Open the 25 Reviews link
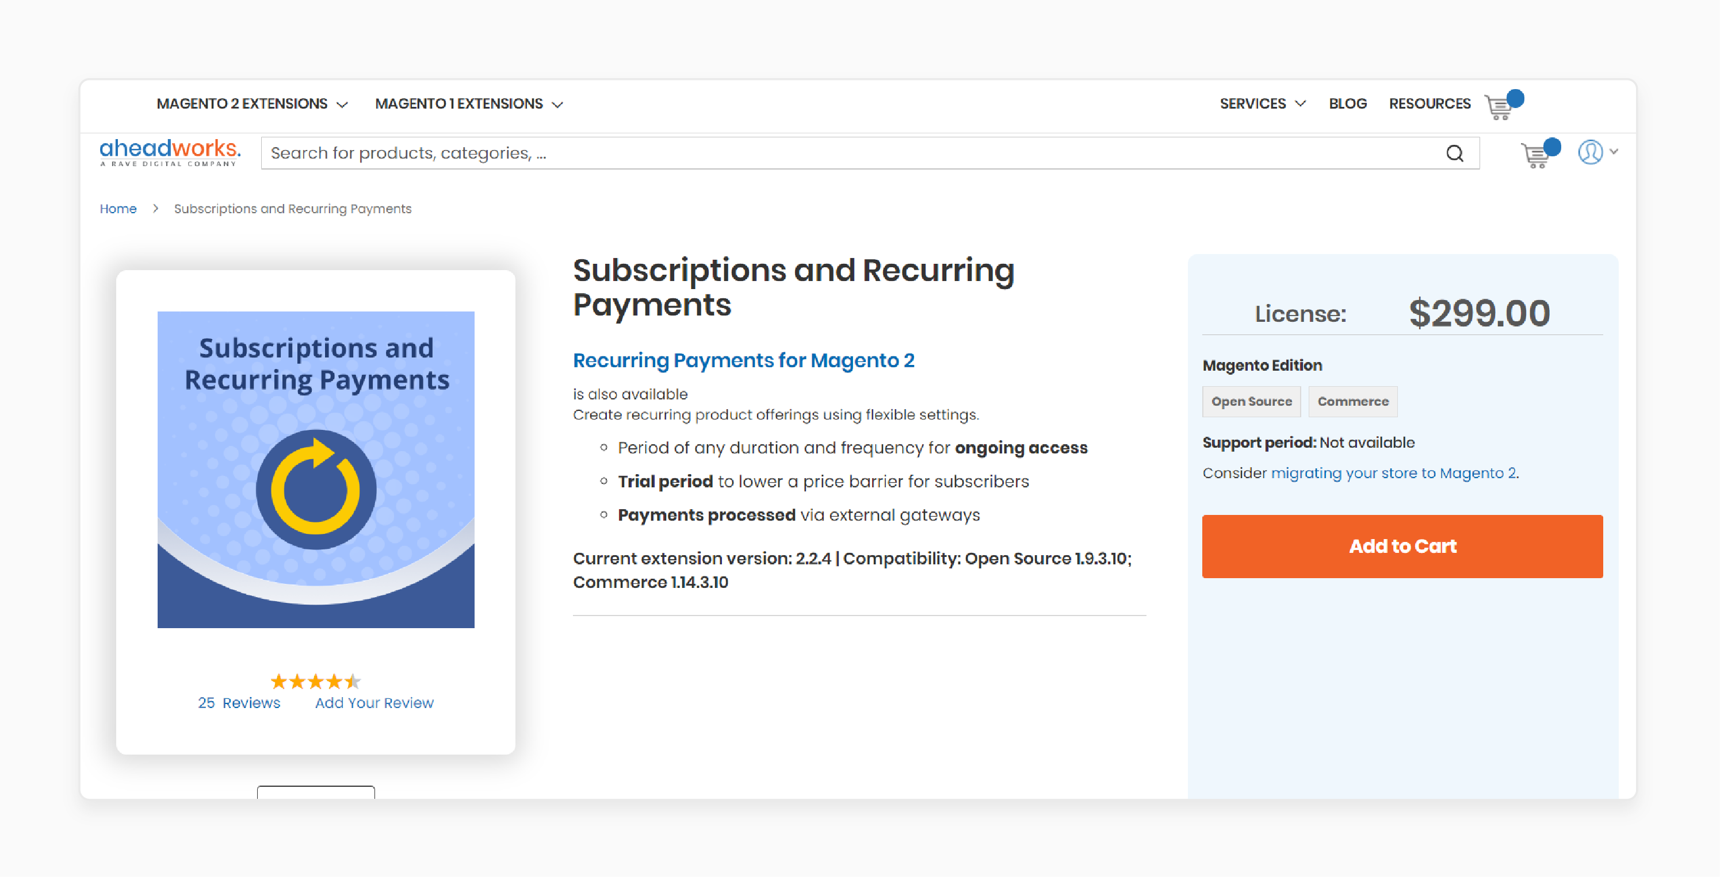This screenshot has height=877, width=1720. 239,703
